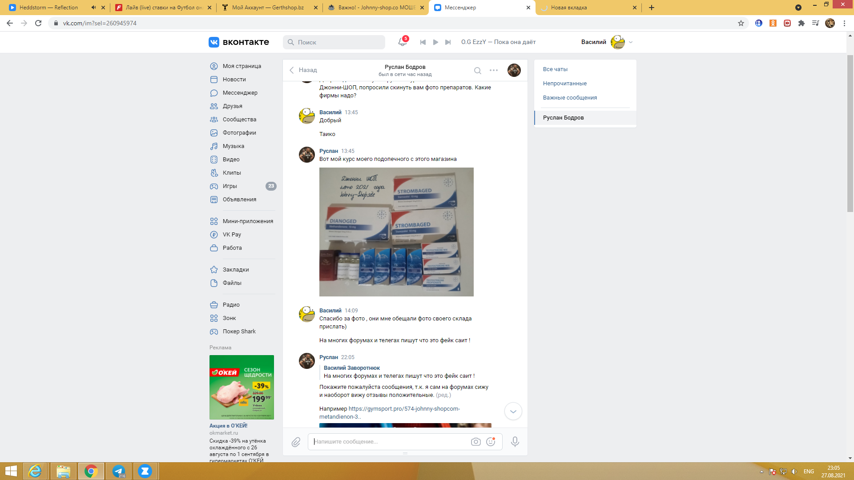Image resolution: width=854 pixels, height=480 pixels.
Task: Go back using the Назад chevron
Action: click(x=292, y=70)
